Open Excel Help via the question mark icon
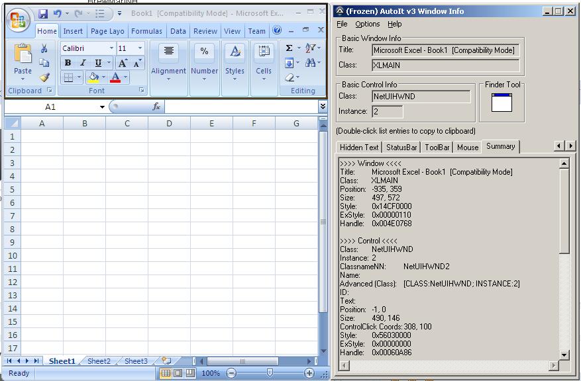 277,30
